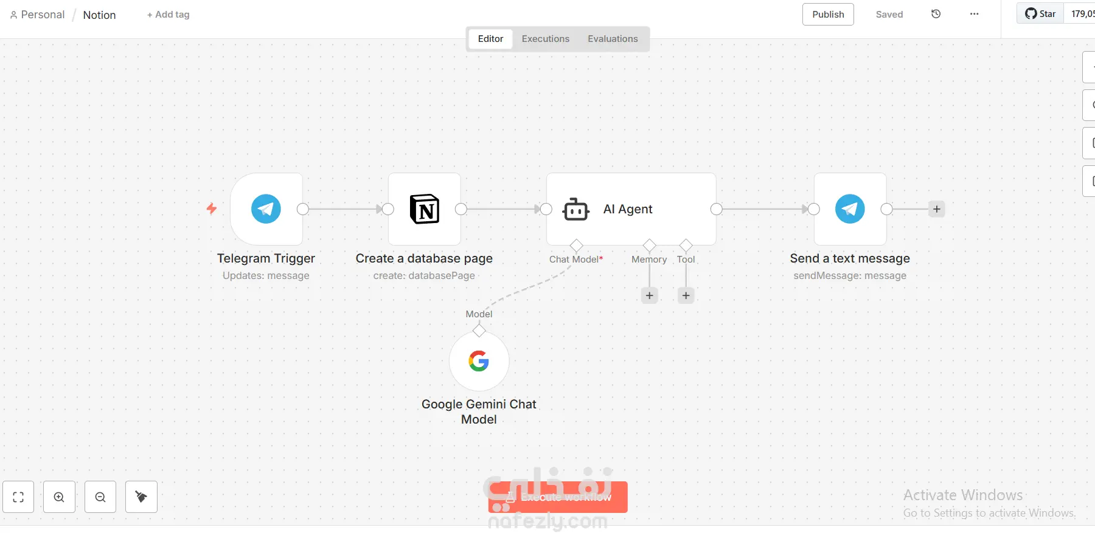Click the 'Telegram Trigger' node label
Screen dimensions: 1095x533
[x=266, y=258]
